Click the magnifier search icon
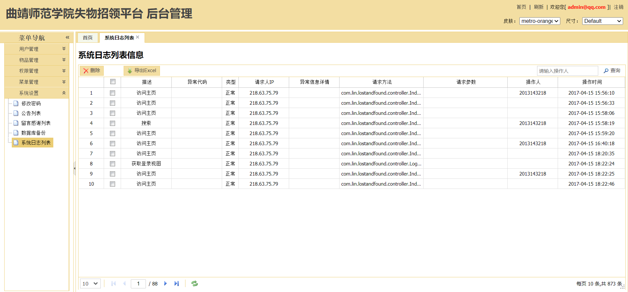Screen dimensions: 628x292 (x=606, y=71)
